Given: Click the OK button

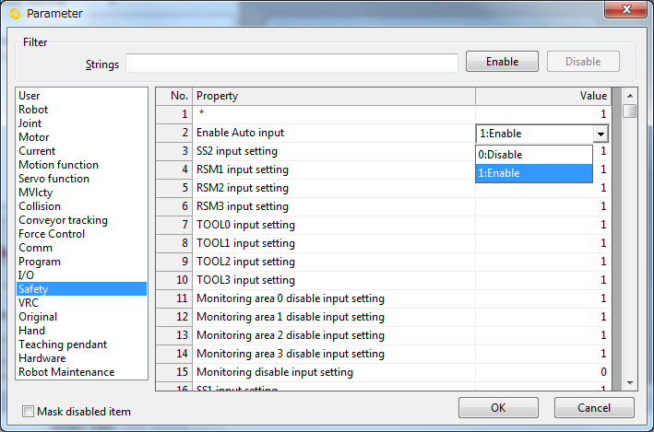Looking at the screenshot, I should [x=498, y=408].
